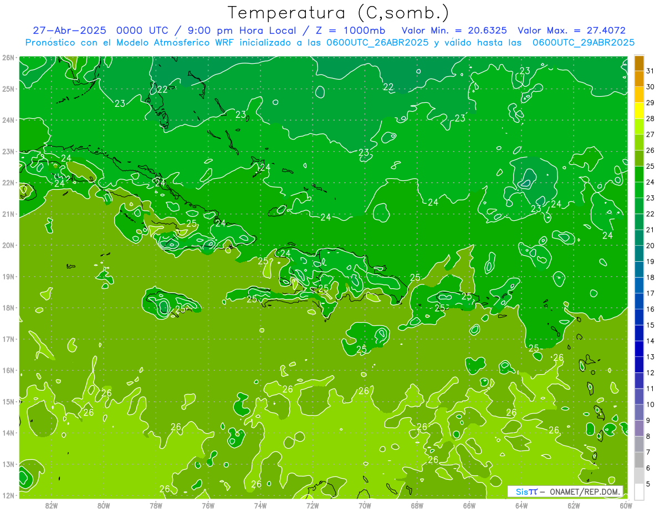
Task: Click the 64W longitude axis label
Action: 521,505
